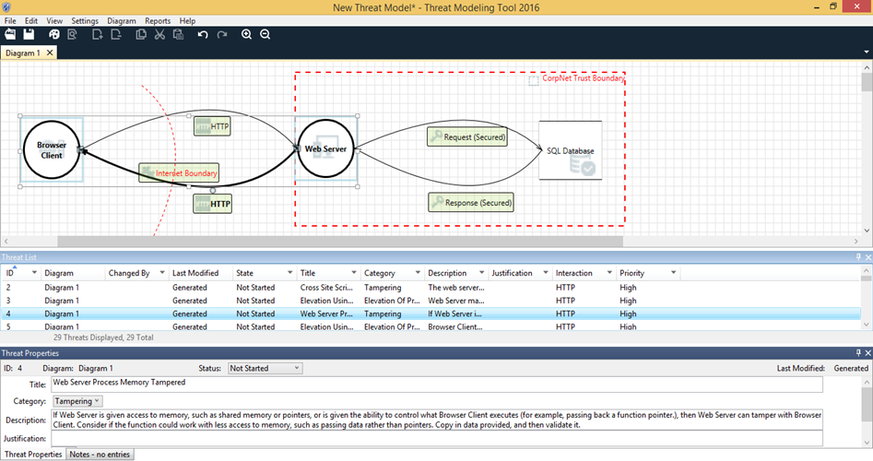This screenshot has height=461, width=873.
Task: Select the Request (Secured) flow label
Action: pyautogui.click(x=468, y=136)
